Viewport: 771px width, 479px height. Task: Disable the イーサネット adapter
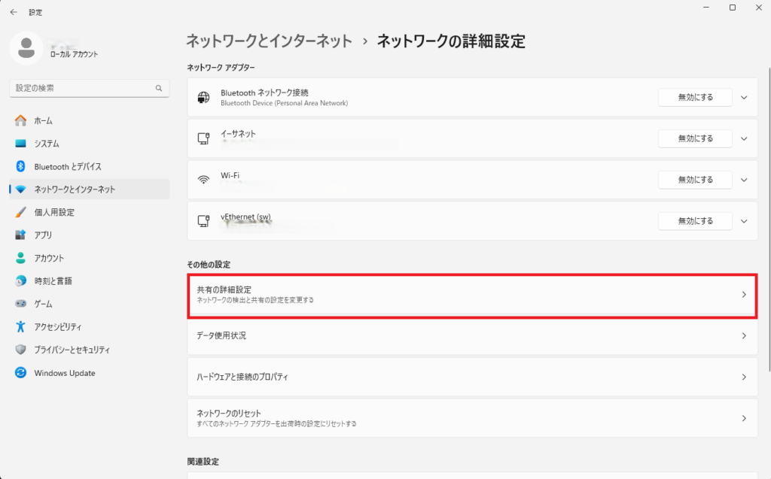[x=694, y=138]
